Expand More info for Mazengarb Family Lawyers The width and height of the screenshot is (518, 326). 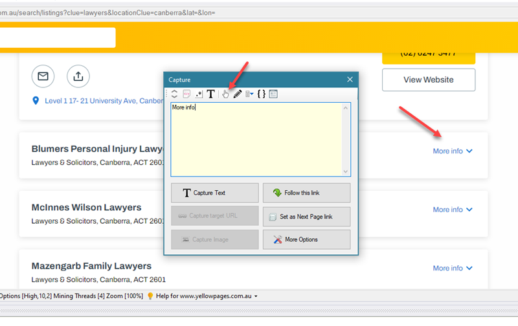click(x=453, y=268)
